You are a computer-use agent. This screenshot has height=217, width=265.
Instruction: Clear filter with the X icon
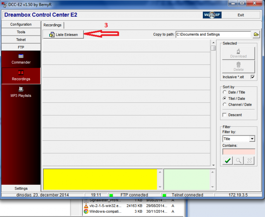pyautogui.click(x=250, y=161)
